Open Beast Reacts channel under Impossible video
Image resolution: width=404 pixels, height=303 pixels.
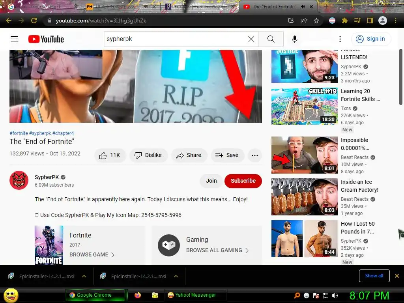355,157
